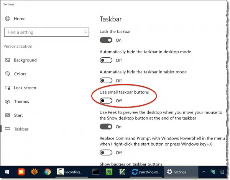The image size is (230, 180).
Task: Click the Colors palette icon
Action: 7,74
